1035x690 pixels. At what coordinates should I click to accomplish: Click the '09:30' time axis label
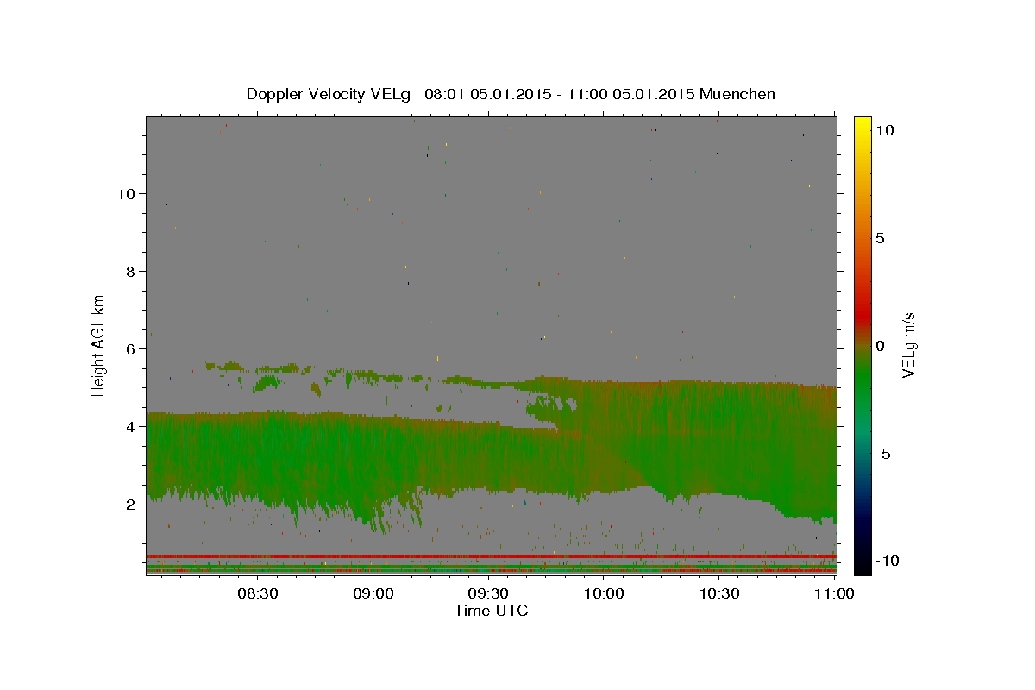pyautogui.click(x=488, y=593)
